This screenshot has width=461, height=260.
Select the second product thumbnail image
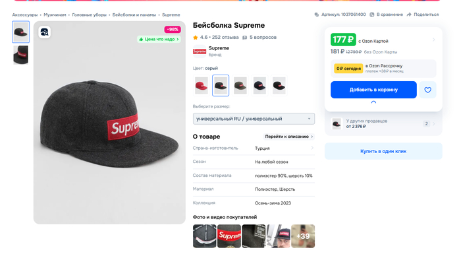pyautogui.click(x=20, y=55)
